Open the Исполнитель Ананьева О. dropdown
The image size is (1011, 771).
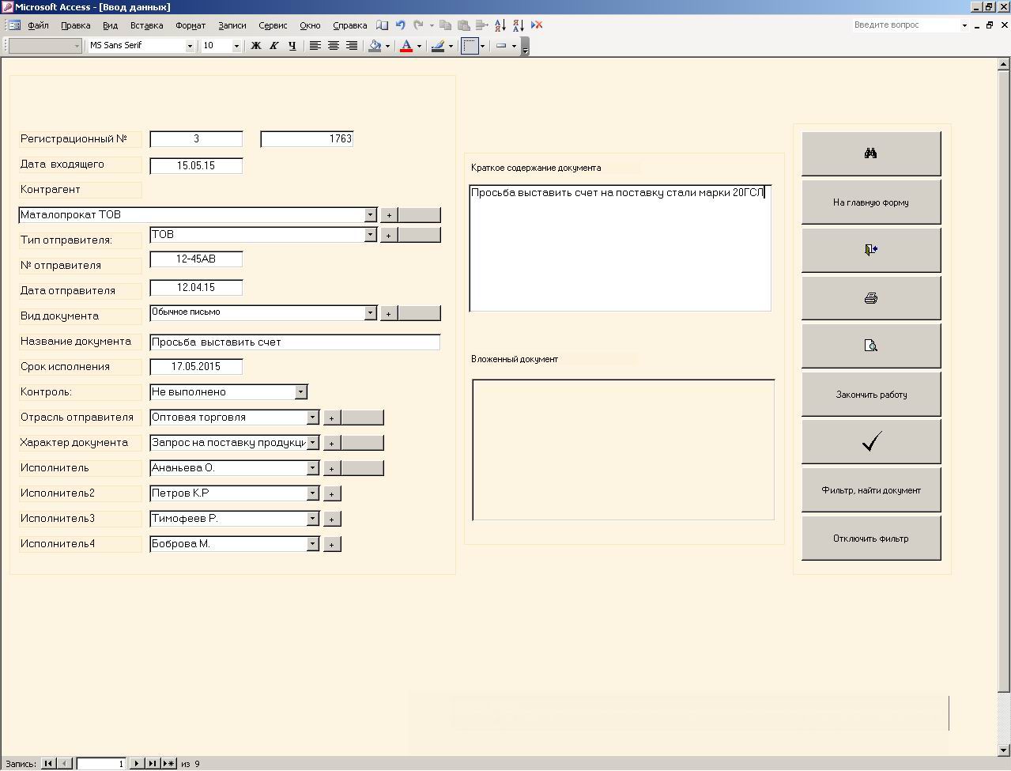312,468
